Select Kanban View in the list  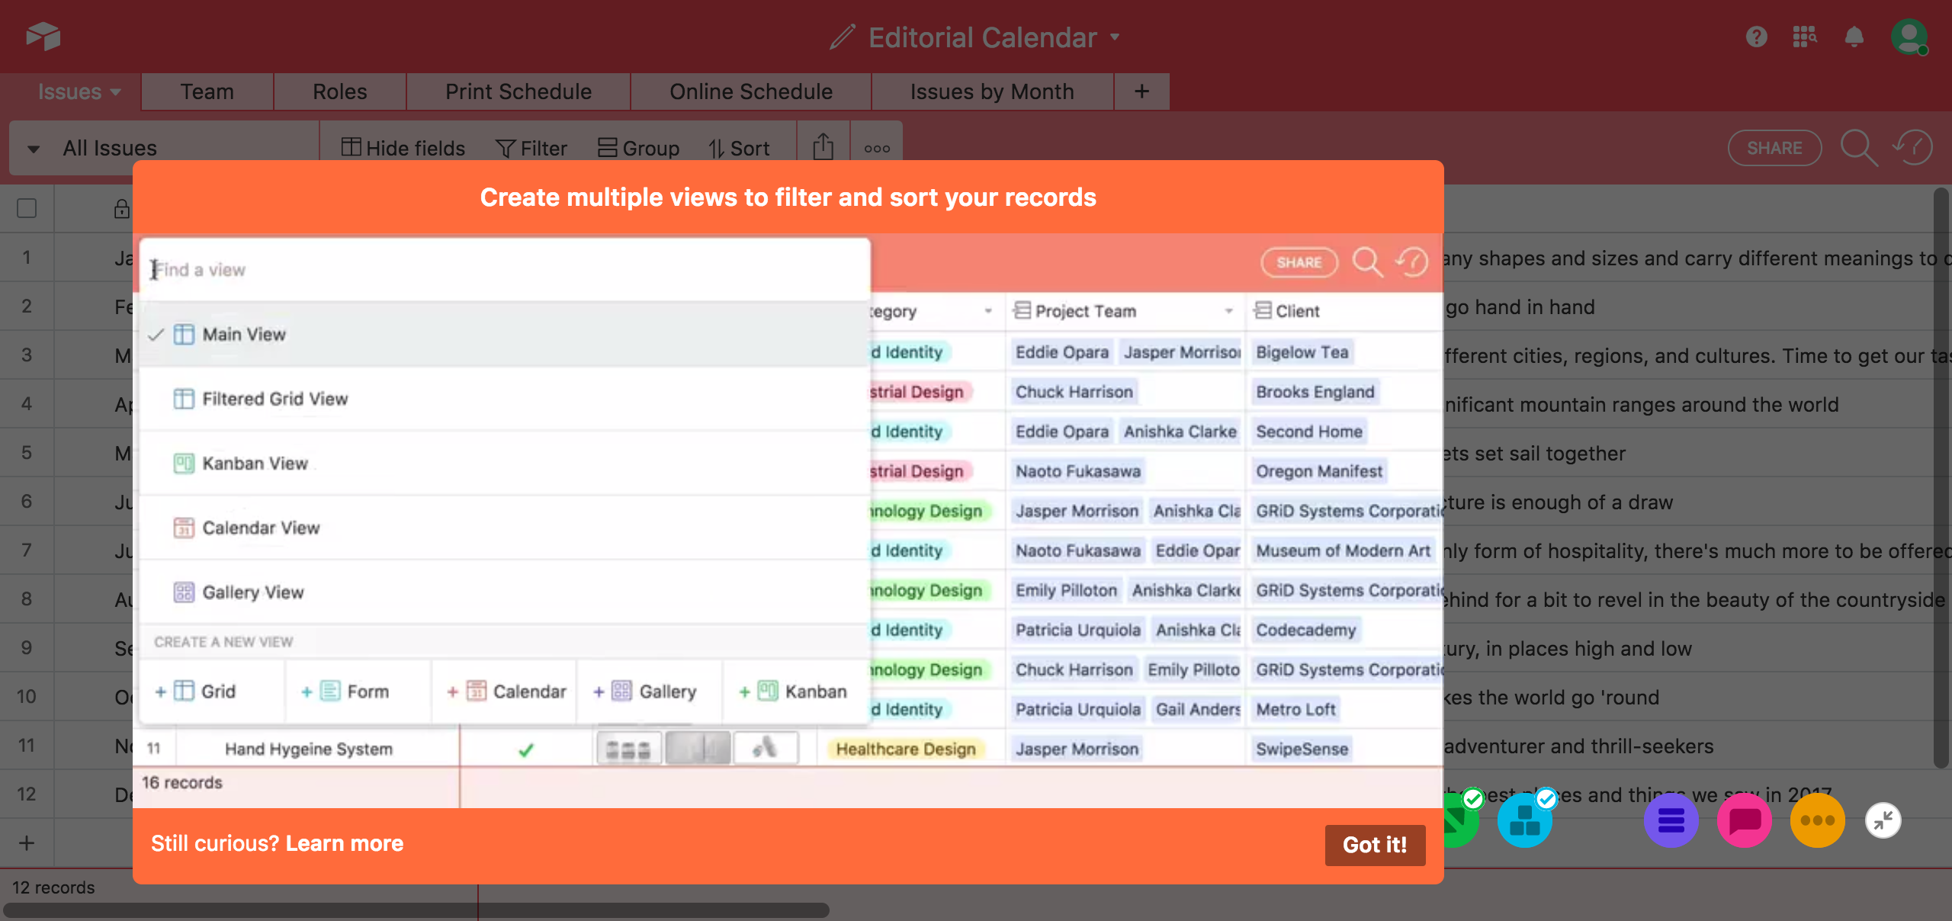pyautogui.click(x=505, y=463)
